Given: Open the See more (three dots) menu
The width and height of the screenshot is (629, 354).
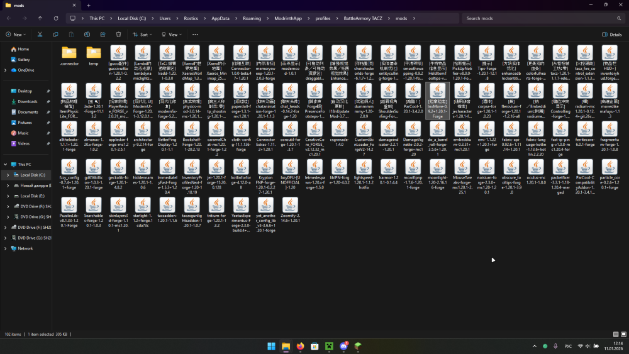Looking at the screenshot, I should pos(195,35).
